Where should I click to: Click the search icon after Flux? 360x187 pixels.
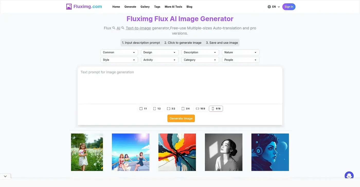[114, 28]
